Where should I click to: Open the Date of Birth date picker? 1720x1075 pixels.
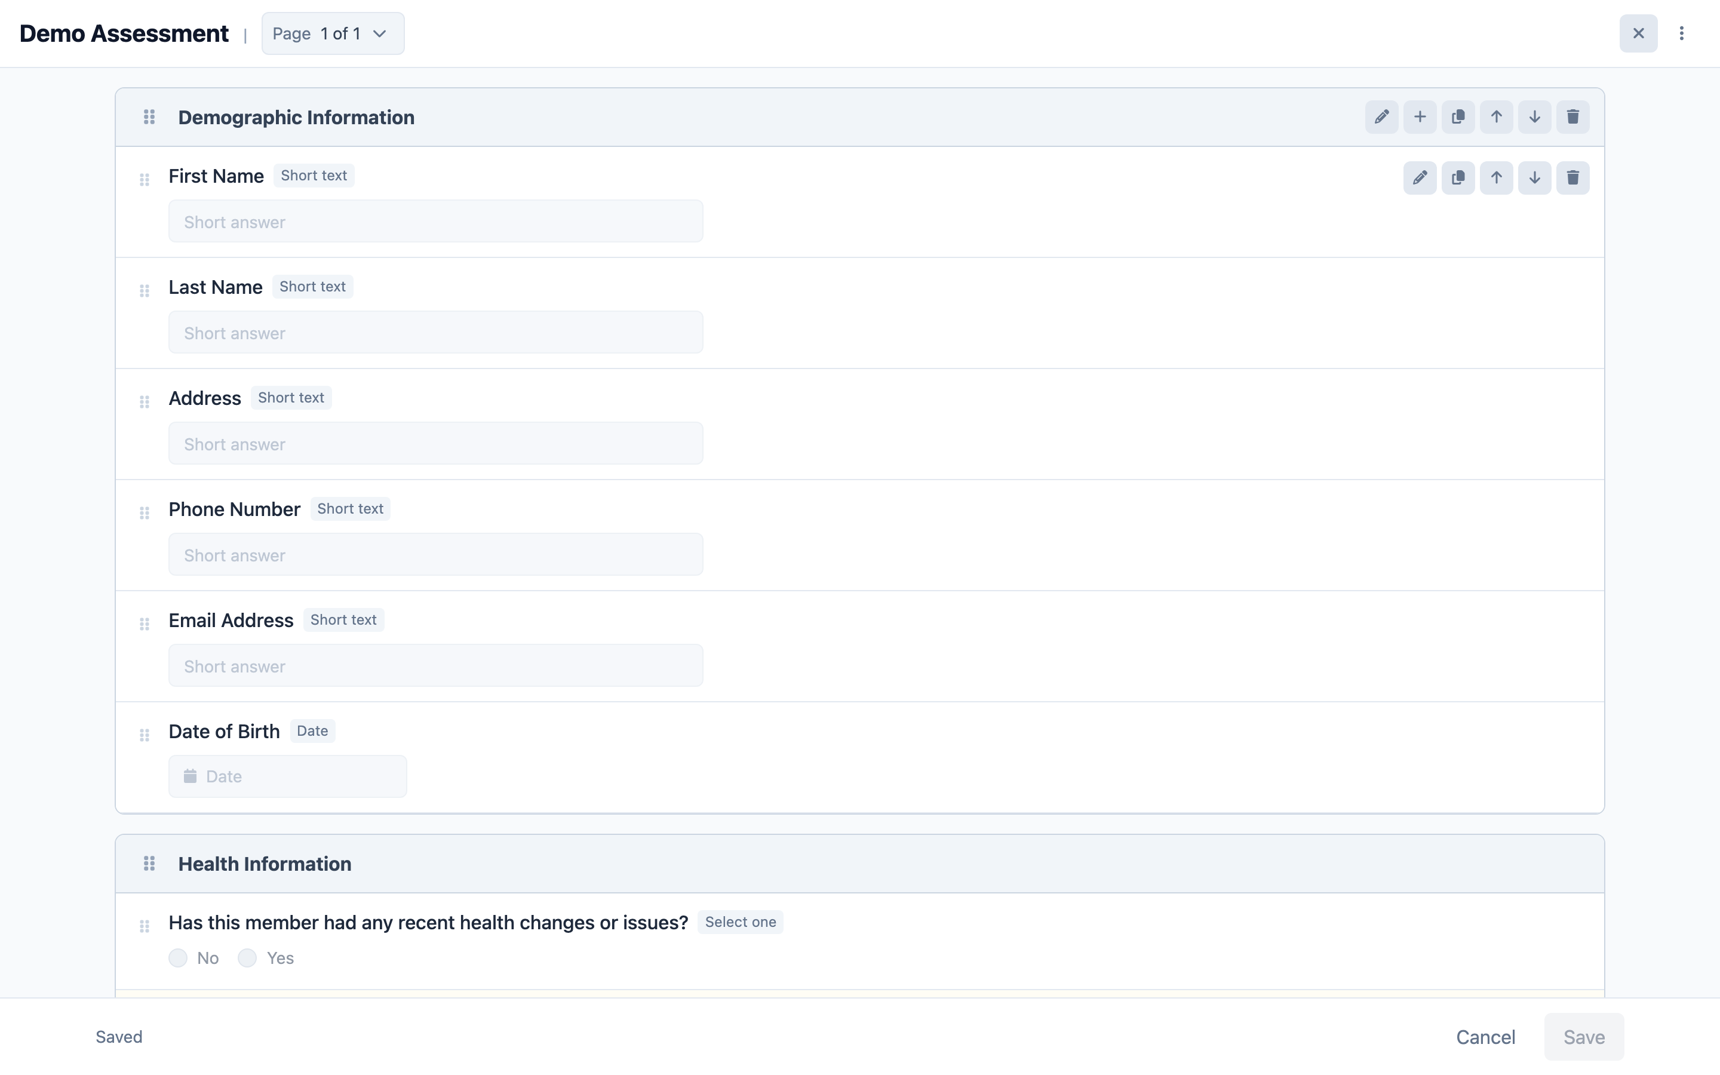pyautogui.click(x=288, y=776)
